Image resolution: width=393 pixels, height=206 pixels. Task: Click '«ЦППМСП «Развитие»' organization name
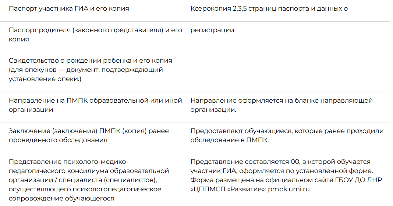[228, 189]
